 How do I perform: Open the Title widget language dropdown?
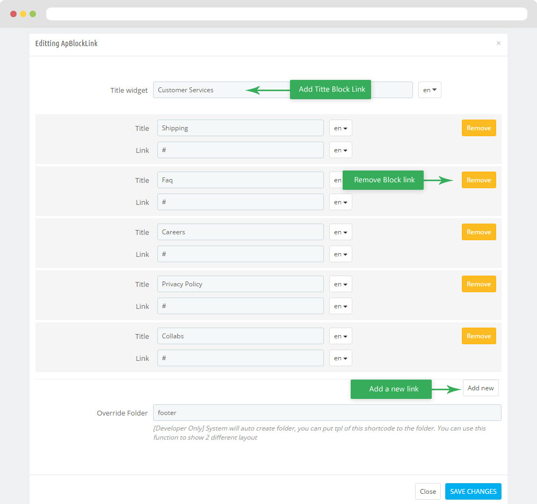coord(430,90)
